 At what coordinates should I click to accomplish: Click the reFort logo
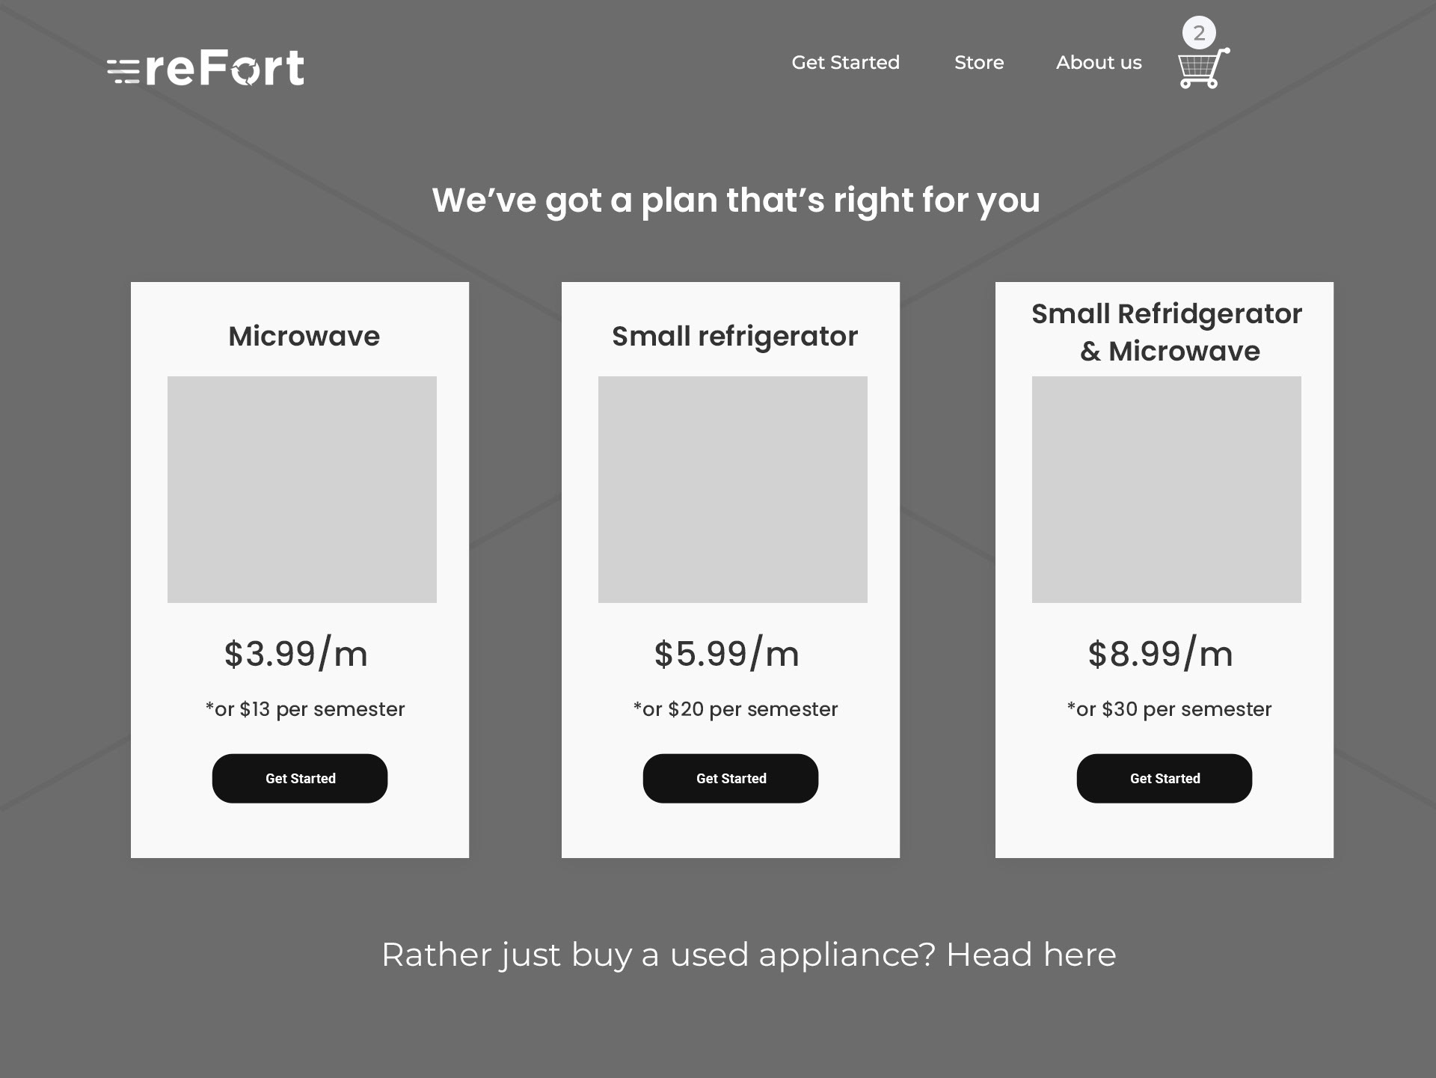pyautogui.click(x=206, y=68)
